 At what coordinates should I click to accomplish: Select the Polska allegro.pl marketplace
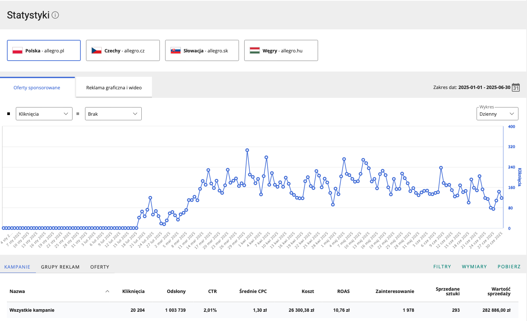44,51
